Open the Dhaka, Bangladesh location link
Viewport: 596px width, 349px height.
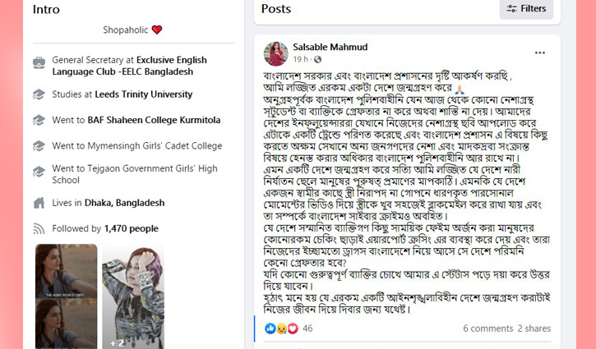tap(128, 203)
